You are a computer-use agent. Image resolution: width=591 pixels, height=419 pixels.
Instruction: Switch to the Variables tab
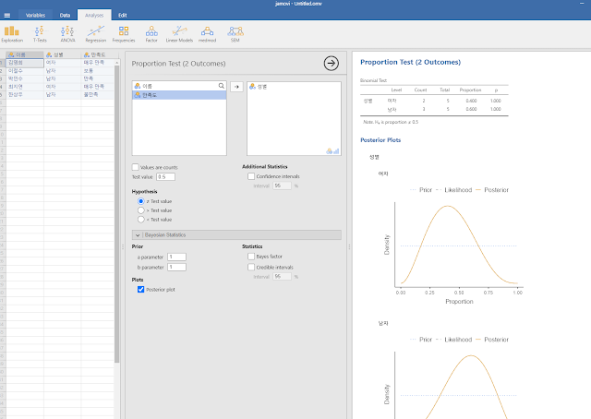tap(35, 15)
